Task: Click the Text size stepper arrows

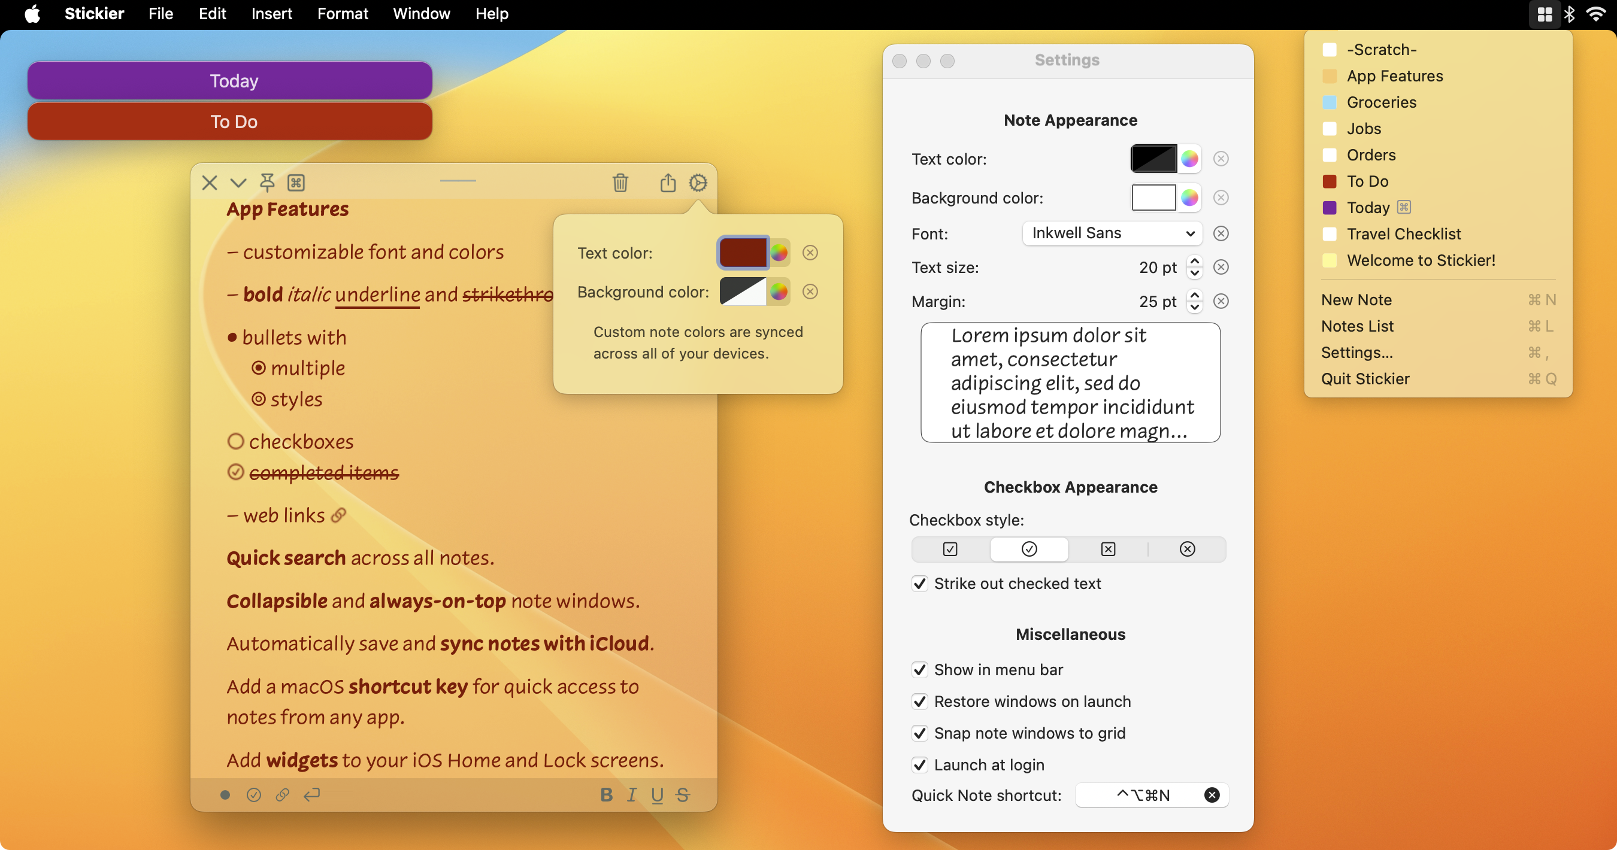Action: pos(1195,267)
